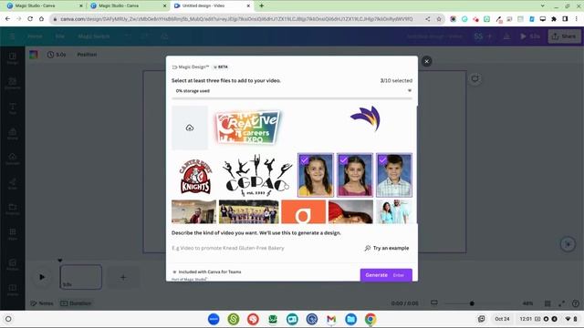Screen dimensions: 584x328
Task: Expand the storage used chevron
Action: tap(410, 91)
